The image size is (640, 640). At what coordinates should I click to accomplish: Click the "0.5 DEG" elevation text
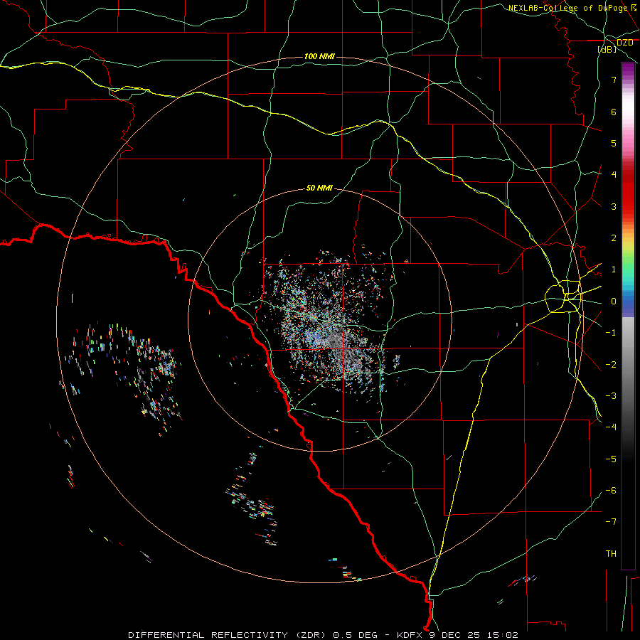(355, 635)
